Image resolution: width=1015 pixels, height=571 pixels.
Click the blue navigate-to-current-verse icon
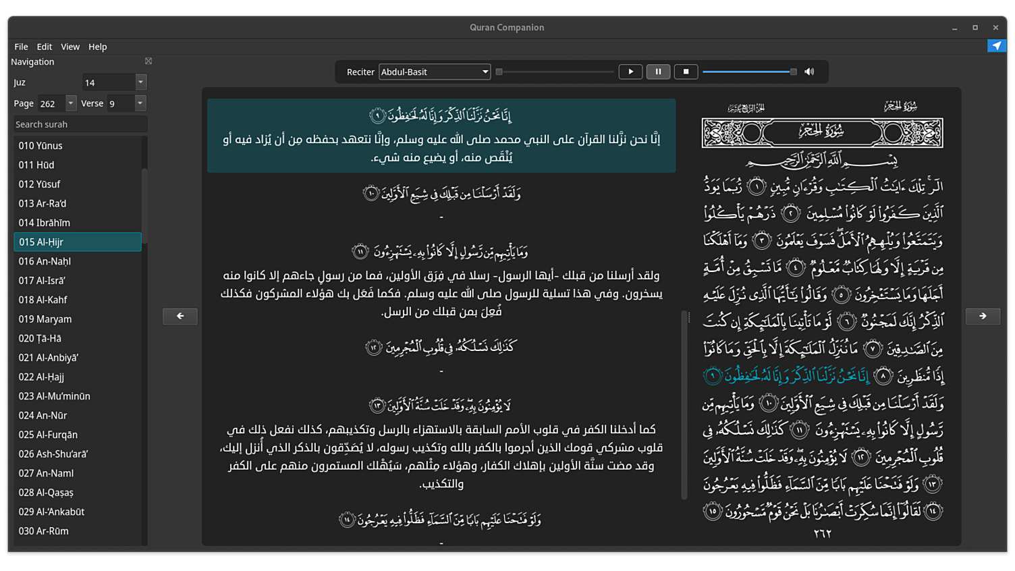pos(996,45)
